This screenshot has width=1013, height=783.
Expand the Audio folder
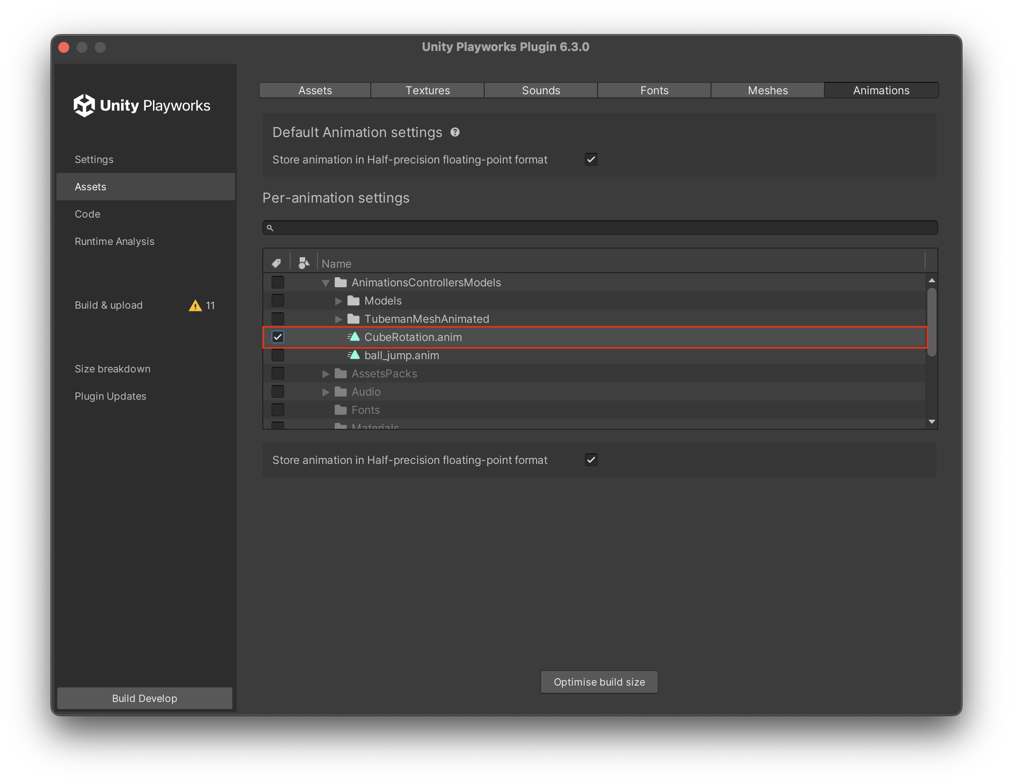(x=326, y=392)
